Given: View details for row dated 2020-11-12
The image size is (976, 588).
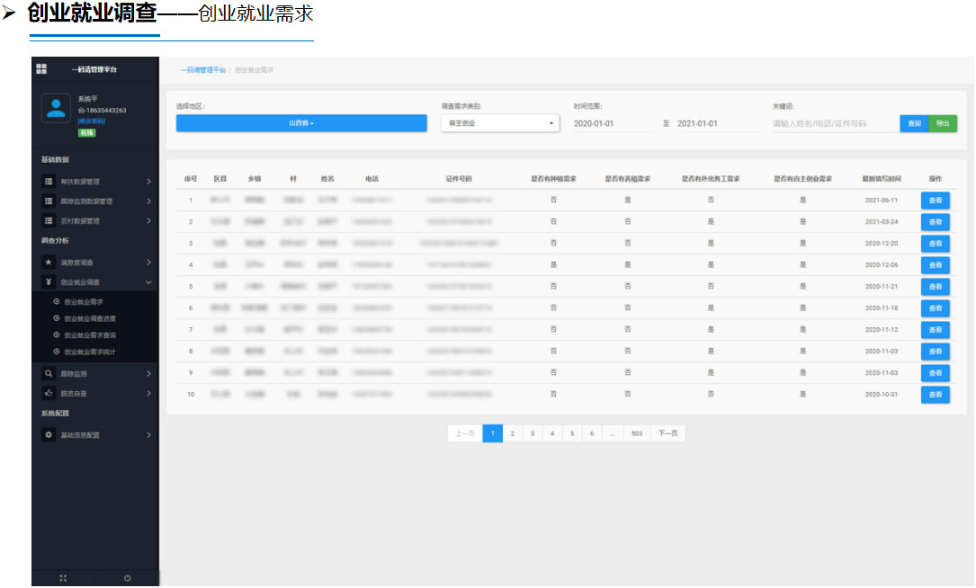Looking at the screenshot, I should [935, 330].
